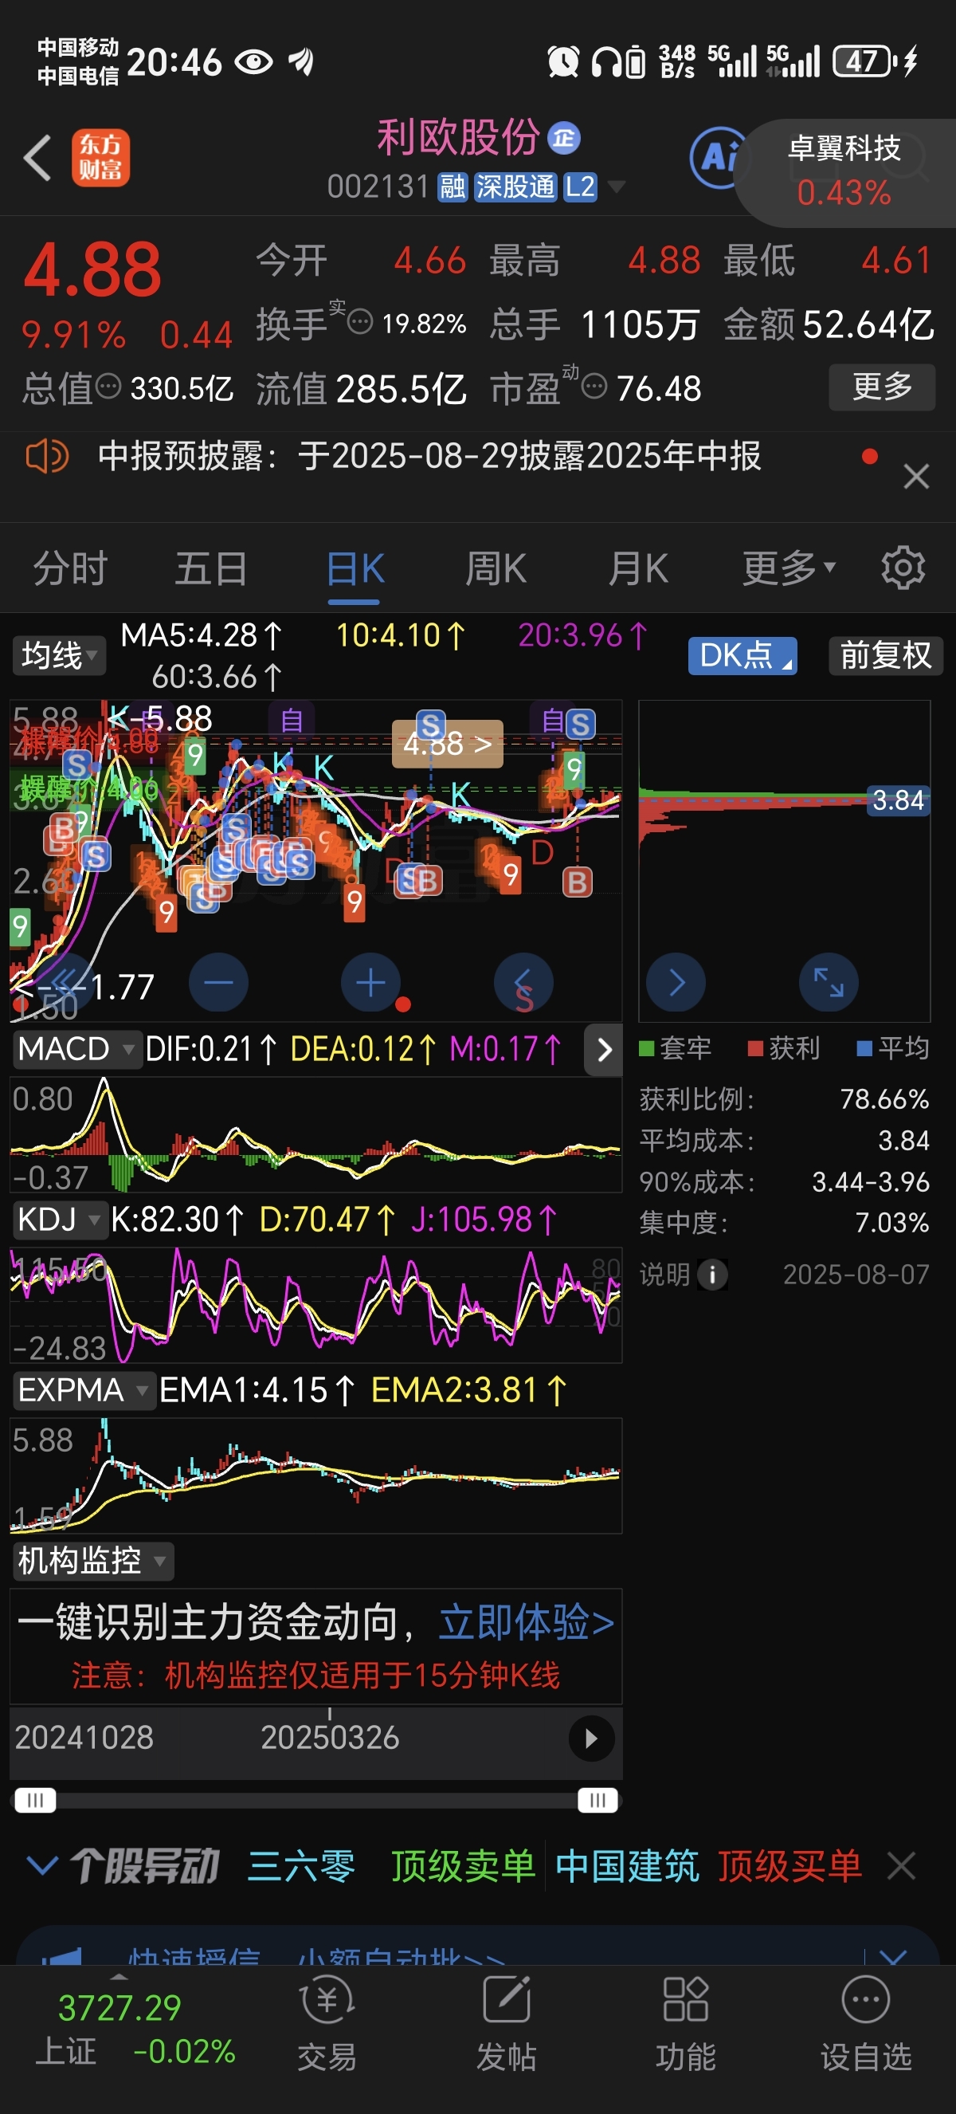This screenshot has width=956, height=2114.
Task: Tap the L2 level tag
Action: coord(581,187)
